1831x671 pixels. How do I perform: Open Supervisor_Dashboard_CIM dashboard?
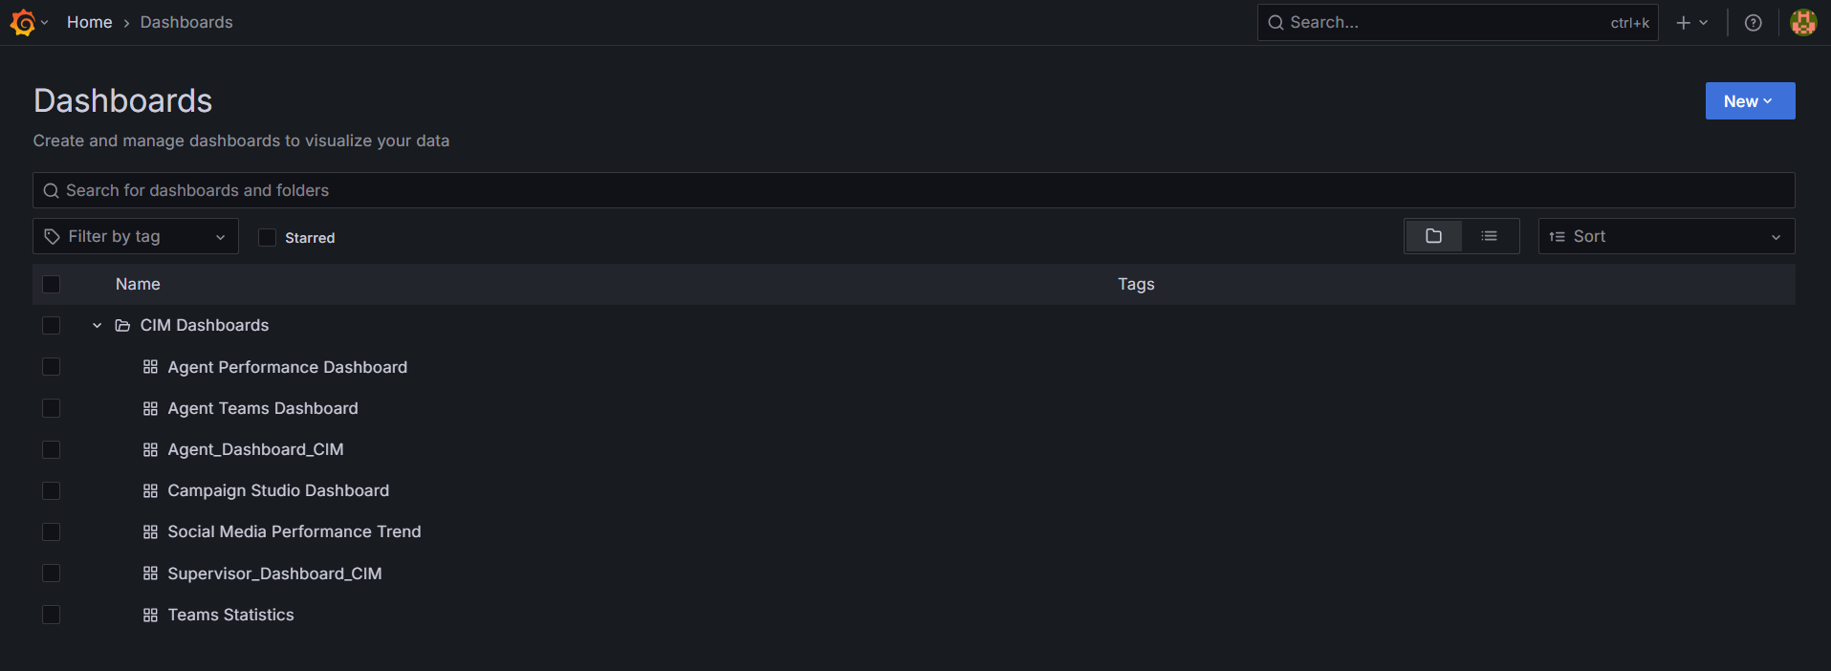[274, 574]
